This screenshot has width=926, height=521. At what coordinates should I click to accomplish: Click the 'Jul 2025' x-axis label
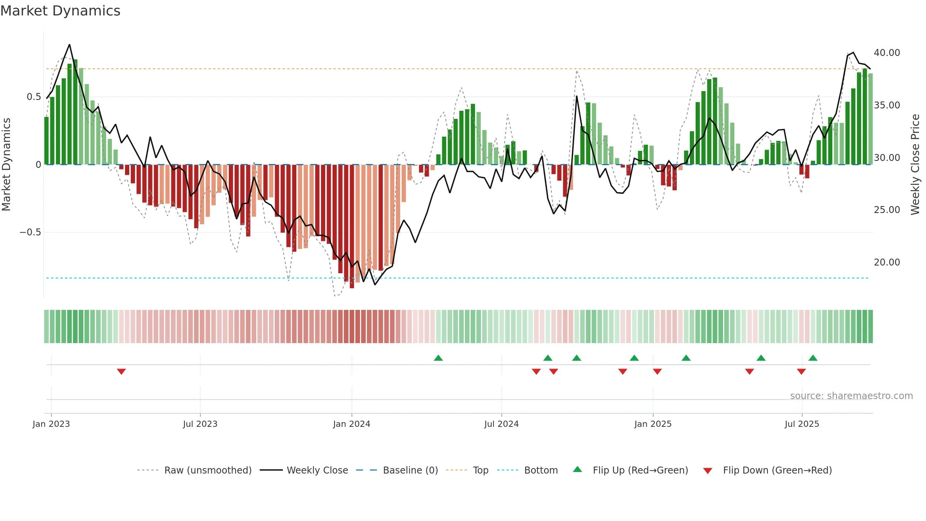tap(802, 424)
